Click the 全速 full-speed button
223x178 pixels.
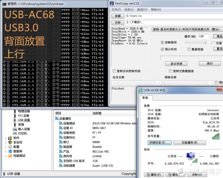(217, 43)
